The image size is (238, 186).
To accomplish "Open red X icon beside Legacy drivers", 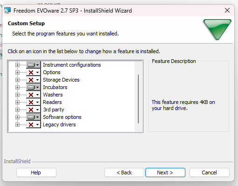I will click(x=34, y=124).
